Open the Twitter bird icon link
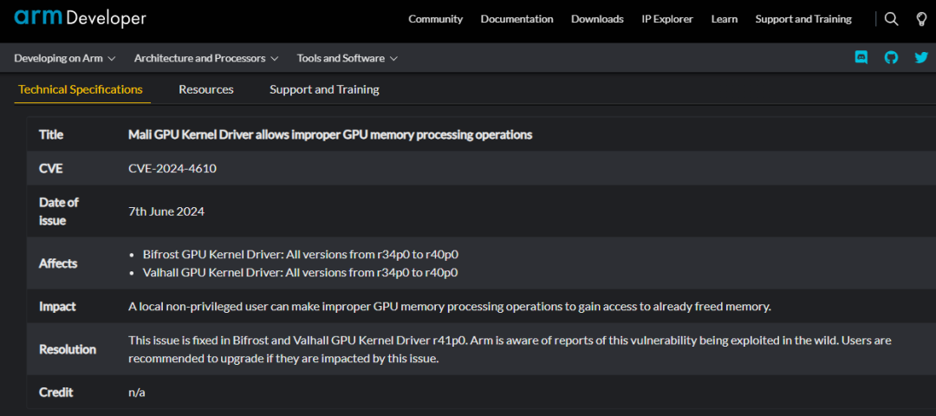Viewport: 936px width, 416px height. coord(920,58)
